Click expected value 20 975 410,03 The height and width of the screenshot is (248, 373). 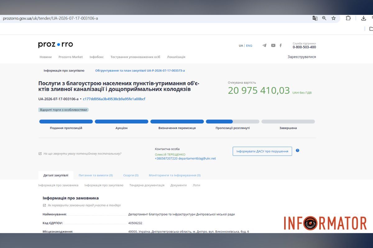[259, 91]
